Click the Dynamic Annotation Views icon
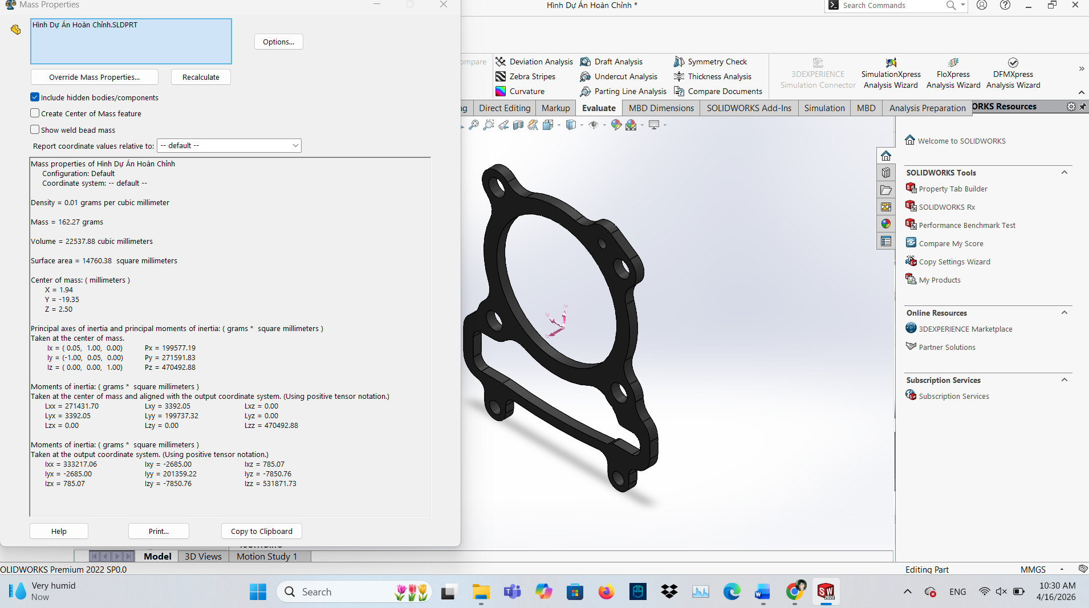Viewport: 1089px width, 608px height. 533,125
